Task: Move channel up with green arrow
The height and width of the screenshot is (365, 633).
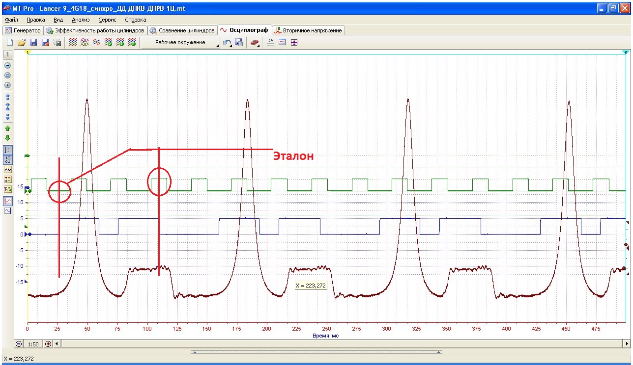Action: coord(7,129)
